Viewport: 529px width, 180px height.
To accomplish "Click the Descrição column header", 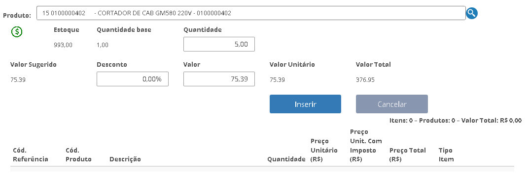I will [125, 159].
